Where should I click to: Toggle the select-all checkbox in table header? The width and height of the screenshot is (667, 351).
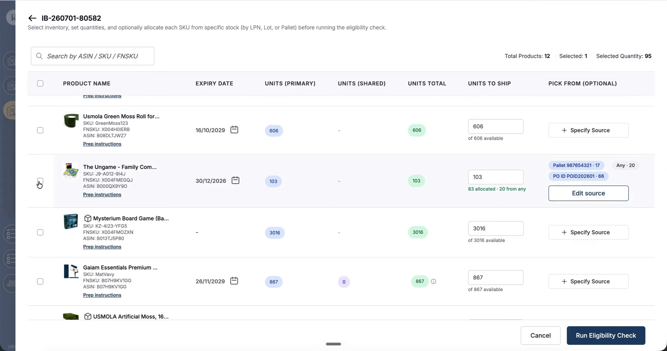(x=40, y=84)
